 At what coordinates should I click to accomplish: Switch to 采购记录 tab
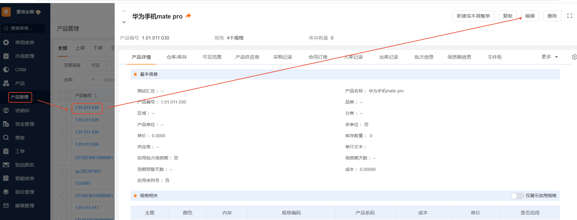pyautogui.click(x=282, y=57)
